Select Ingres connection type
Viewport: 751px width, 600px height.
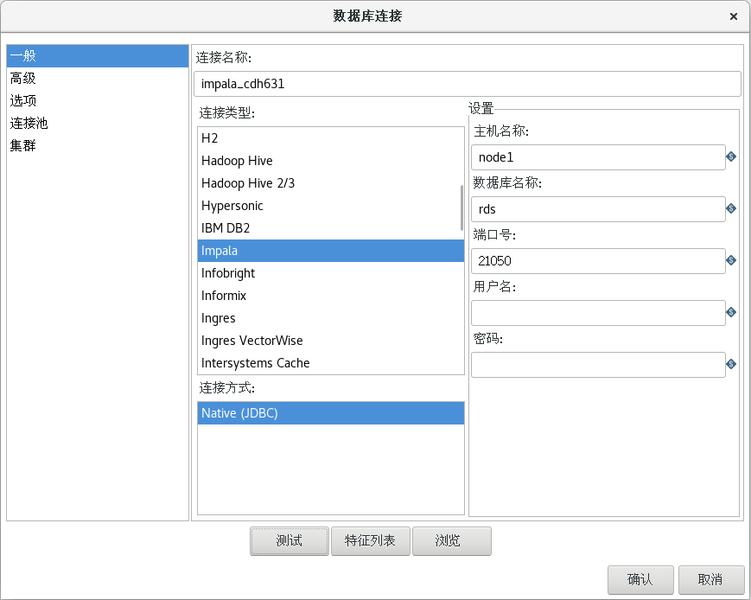coord(330,318)
